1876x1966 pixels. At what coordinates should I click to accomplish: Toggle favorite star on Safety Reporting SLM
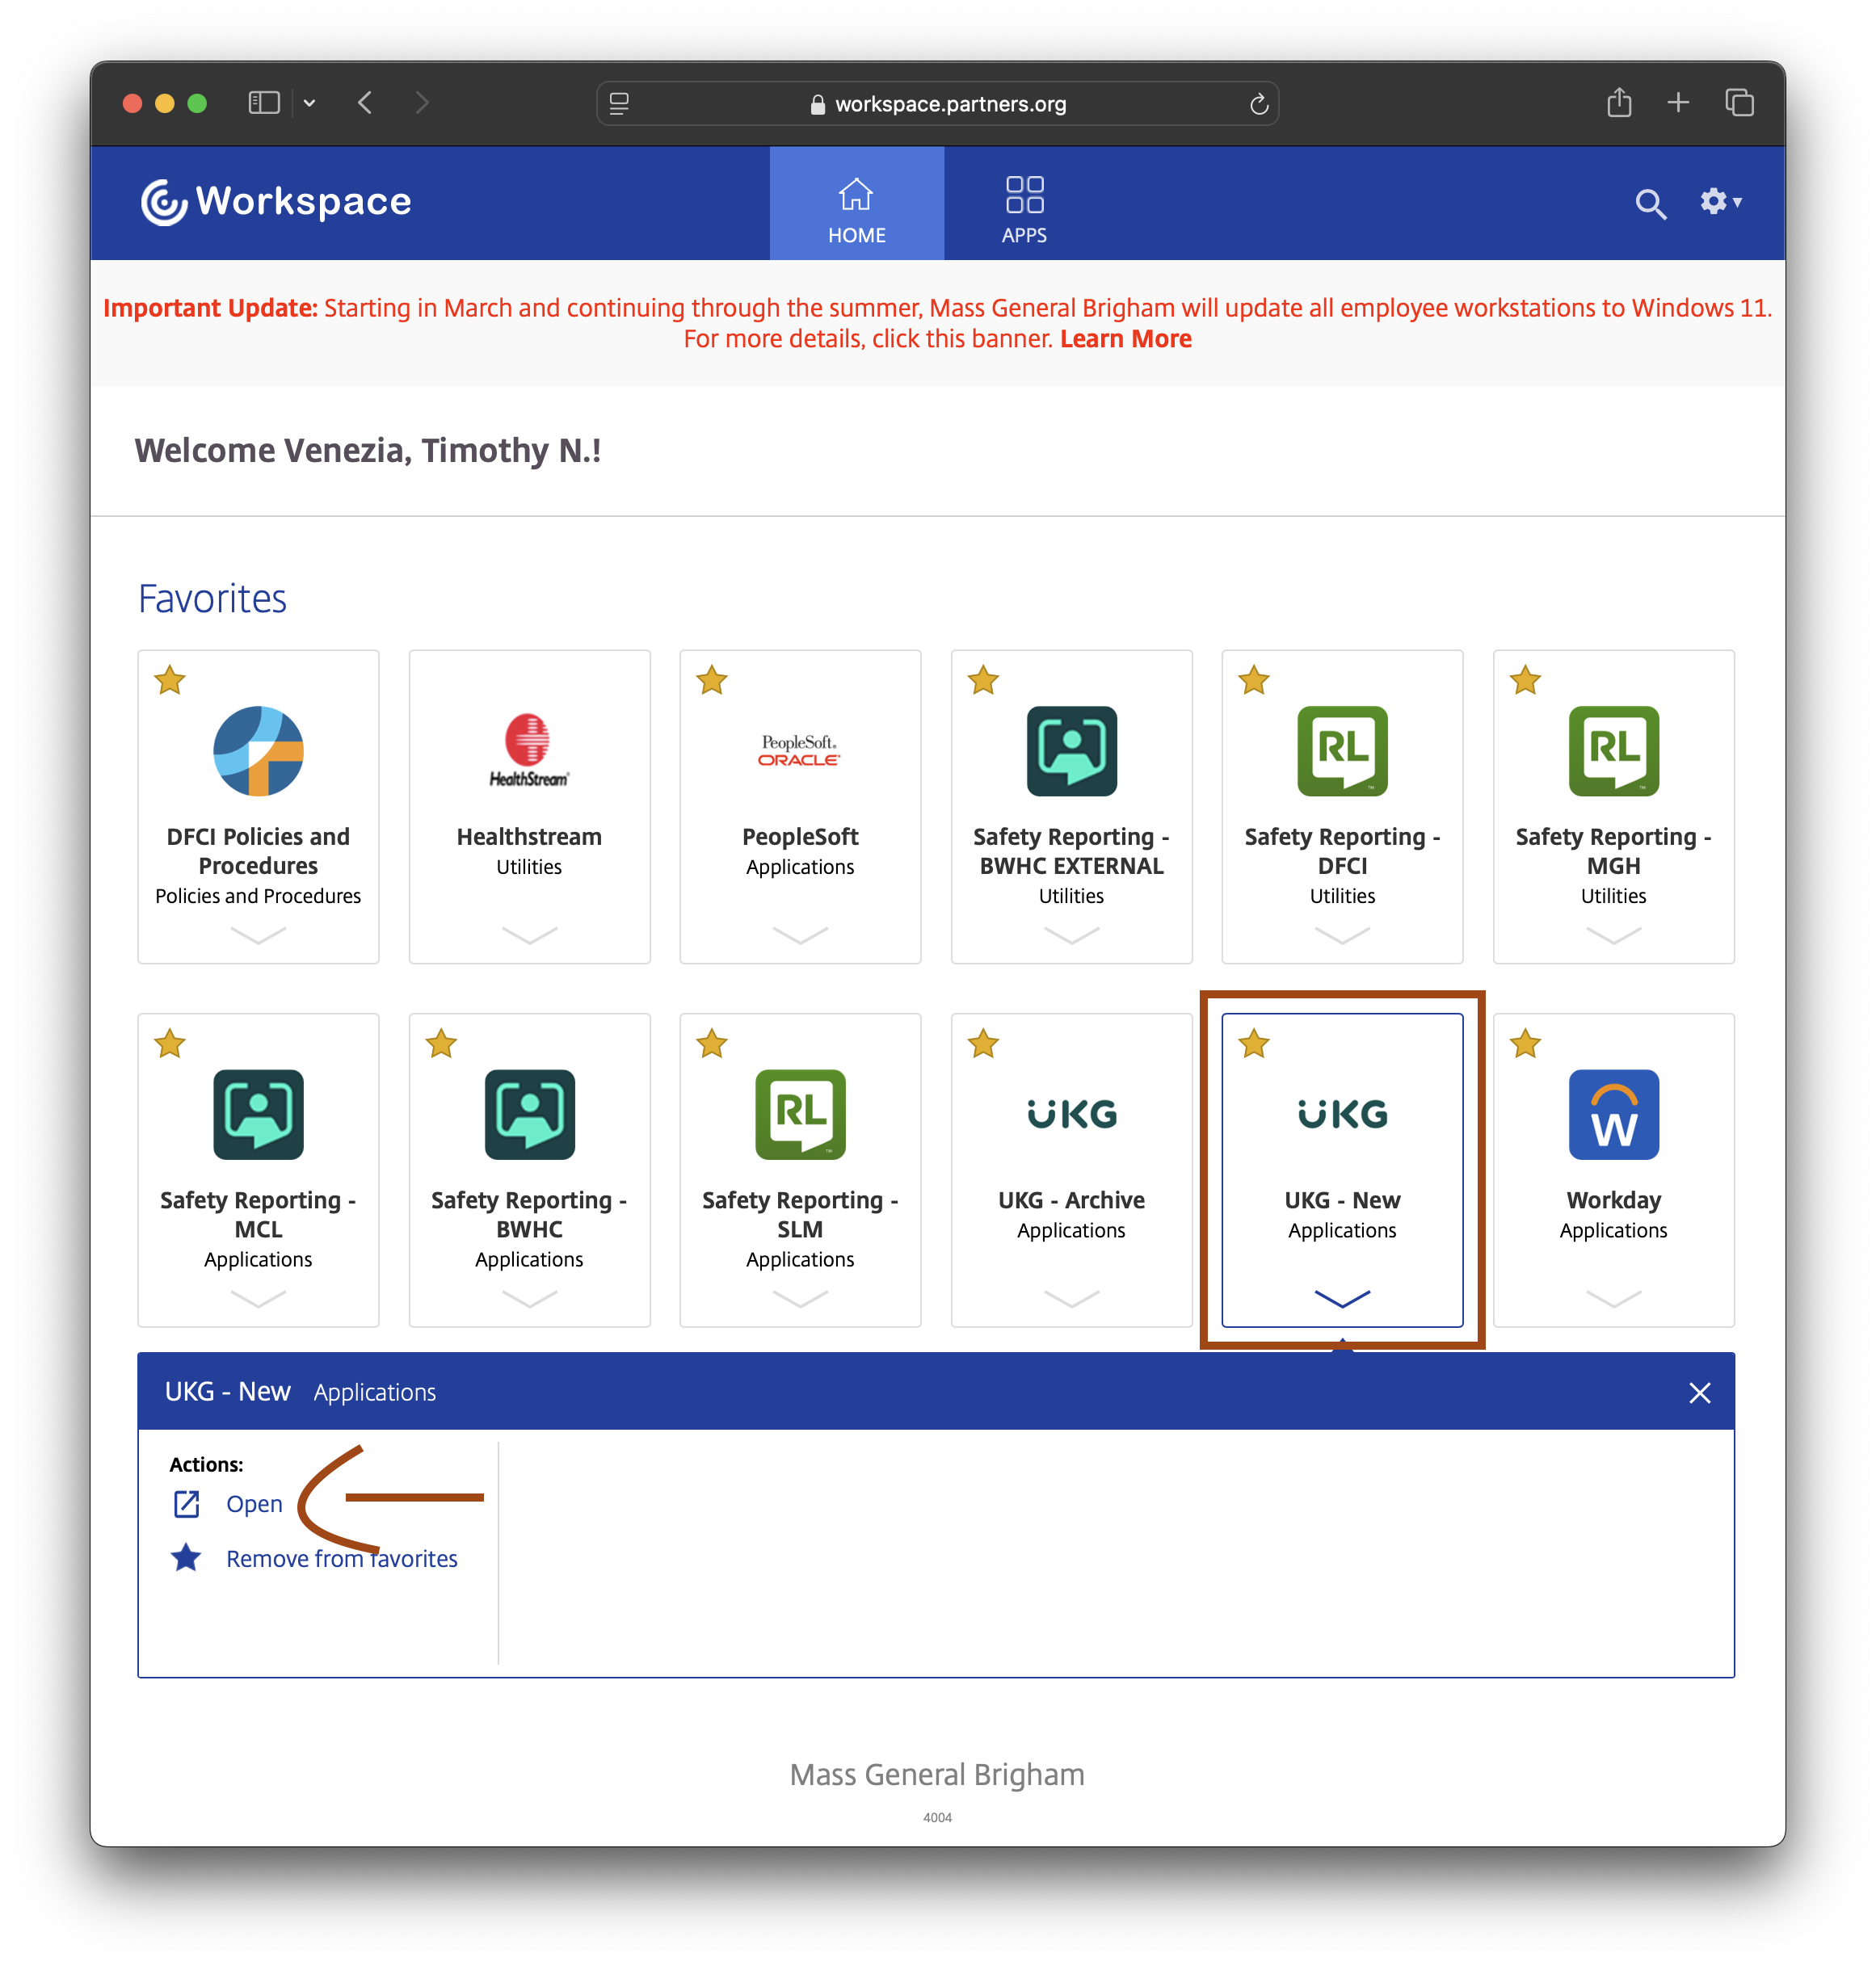[711, 1044]
